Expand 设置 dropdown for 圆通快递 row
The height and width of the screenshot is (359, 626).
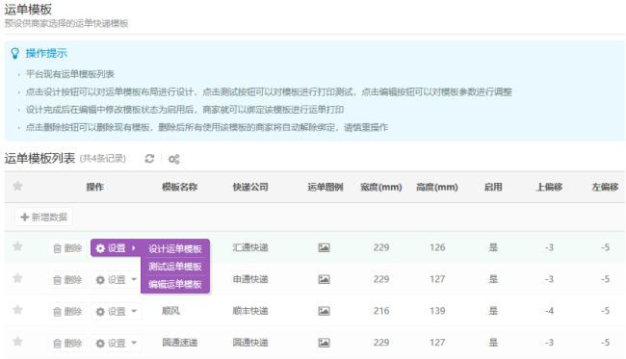[117, 343]
